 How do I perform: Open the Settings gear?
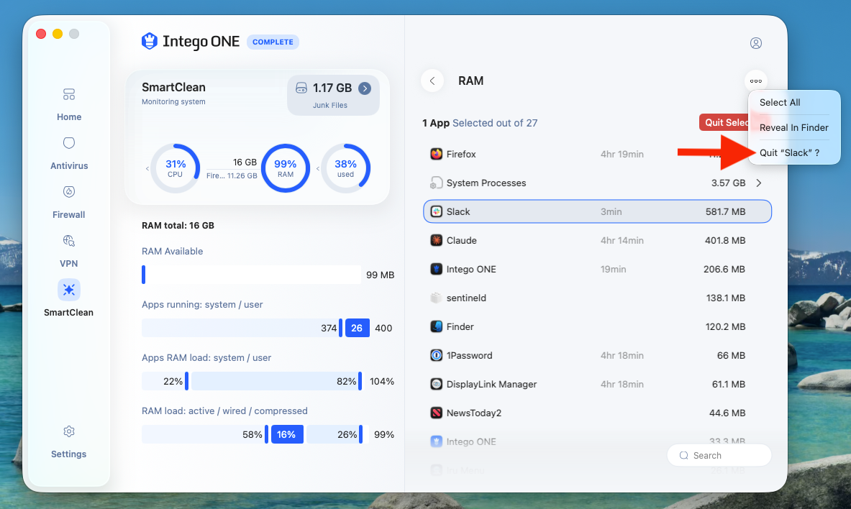coord(69,431)
